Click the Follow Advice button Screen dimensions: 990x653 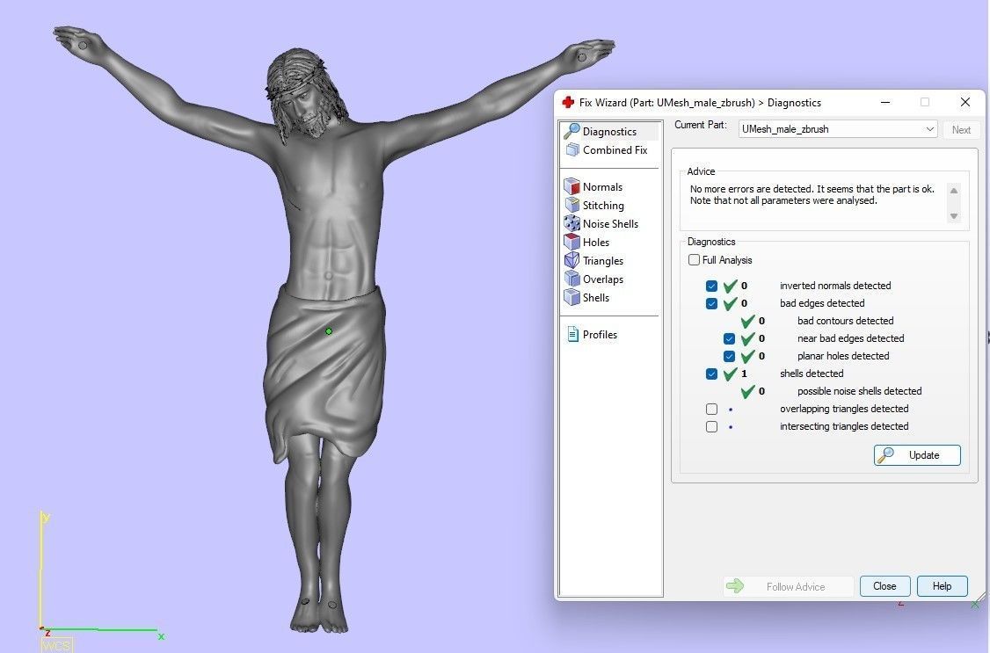tap(788, 586)
